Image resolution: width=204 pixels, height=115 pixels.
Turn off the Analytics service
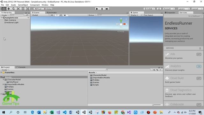pyautogui.click(x=199, y=66)
